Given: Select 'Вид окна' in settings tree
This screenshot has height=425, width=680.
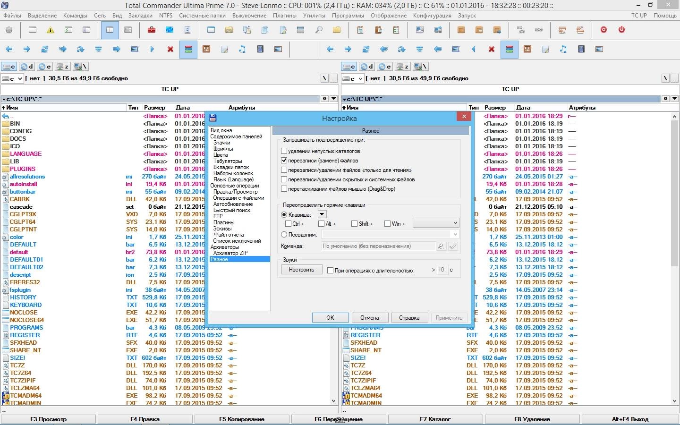Looking at the screenshot, I should [x=221, y=130].
